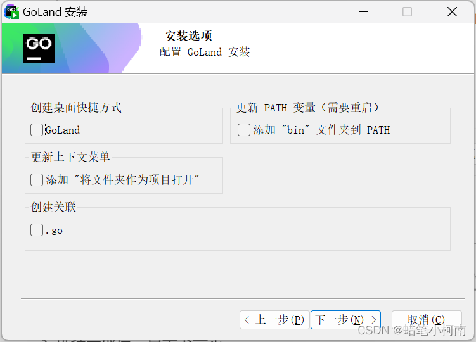Minimize the GoLand 安装 window
Viewport: 476px width, 342px height.
click(363, 12)
